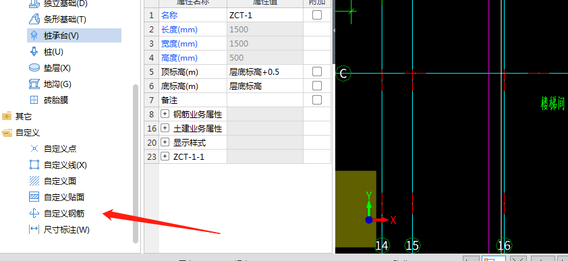Image resolution: width=568 pixels, height=261 pixels.
Task: Click the 备注 property label
Action: click(x=169, y=100)
